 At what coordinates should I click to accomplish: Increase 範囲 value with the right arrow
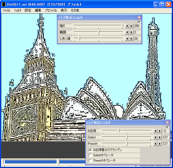(x=131, y=32)
